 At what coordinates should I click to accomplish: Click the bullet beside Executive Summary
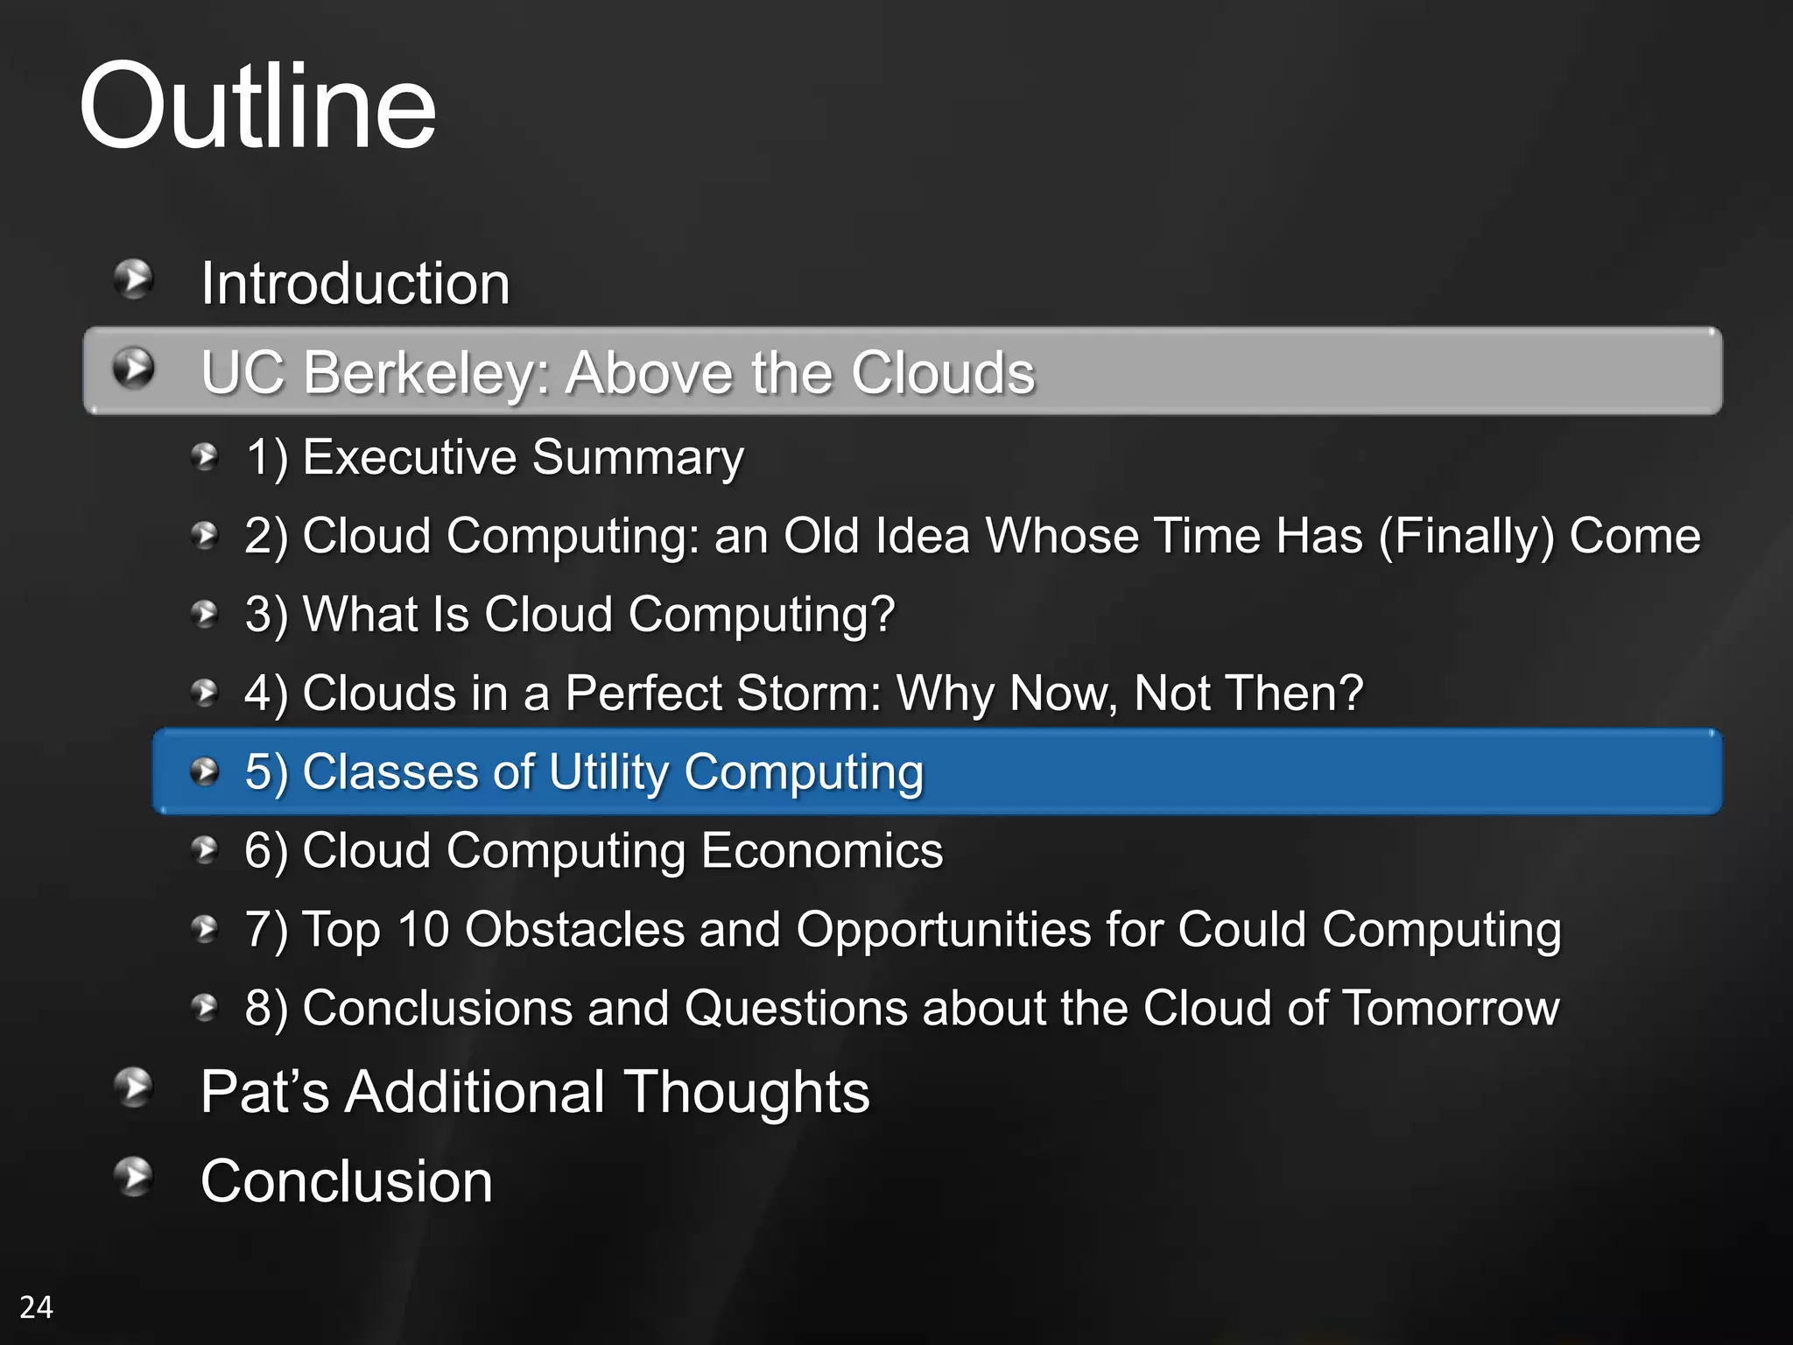205,456
